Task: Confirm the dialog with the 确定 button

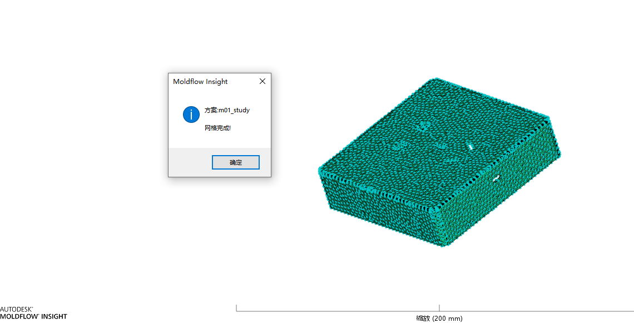Action: click(x=236, y=162)
